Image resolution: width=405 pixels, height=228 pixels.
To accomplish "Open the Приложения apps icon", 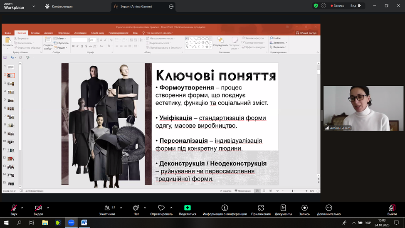I will click(x=261, y=208).
